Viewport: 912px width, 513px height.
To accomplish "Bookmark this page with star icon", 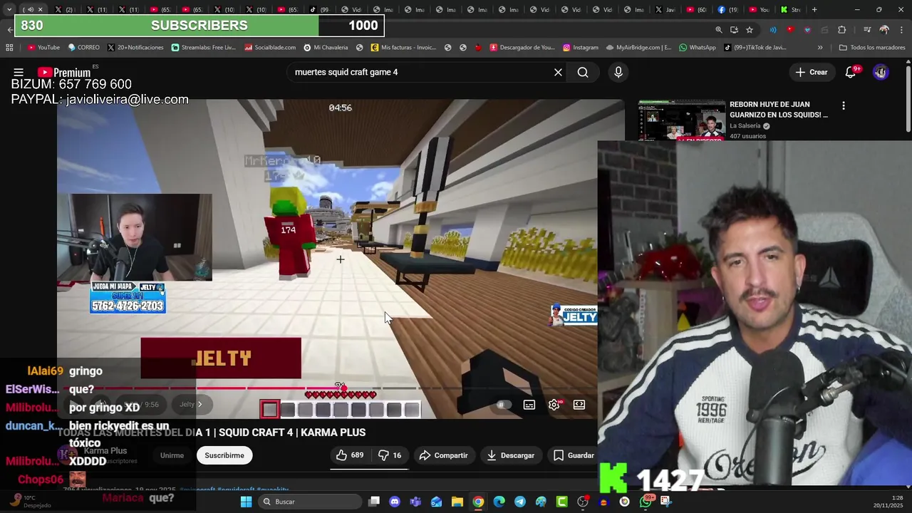I will (750, 30).
